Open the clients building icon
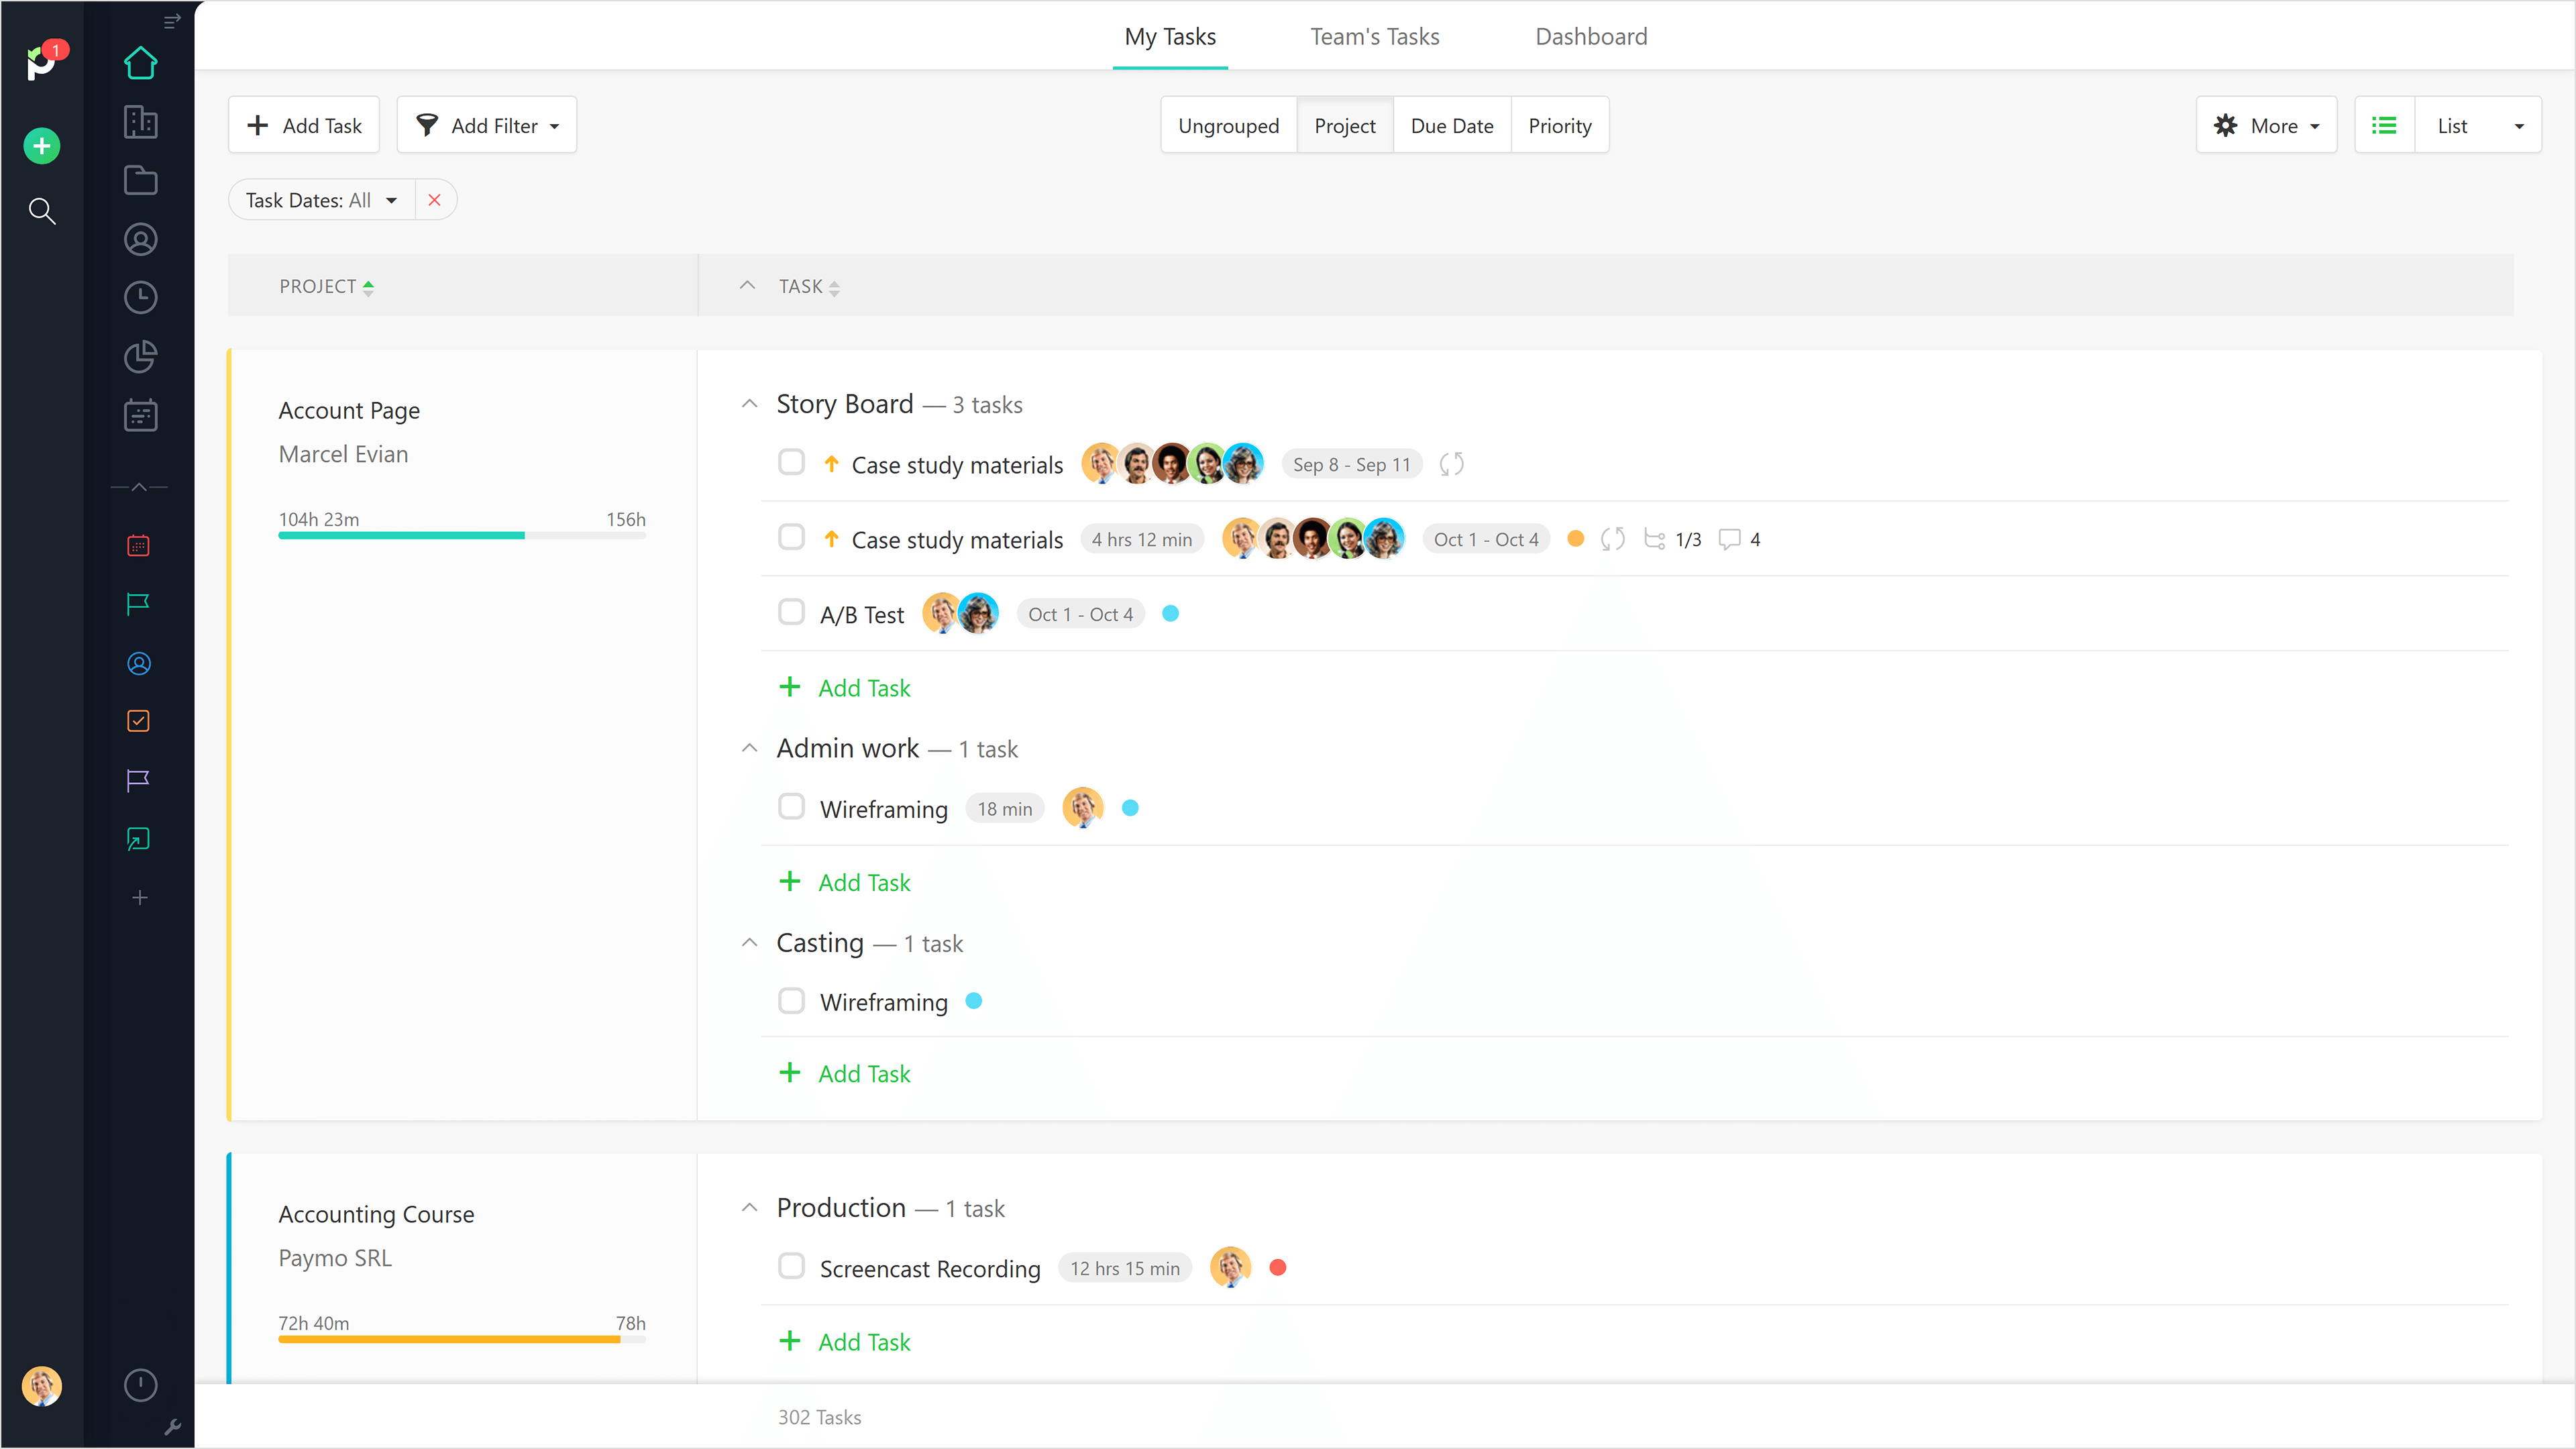Image resolution: width=2576 pixels, height=1449 pixels. 140,122
